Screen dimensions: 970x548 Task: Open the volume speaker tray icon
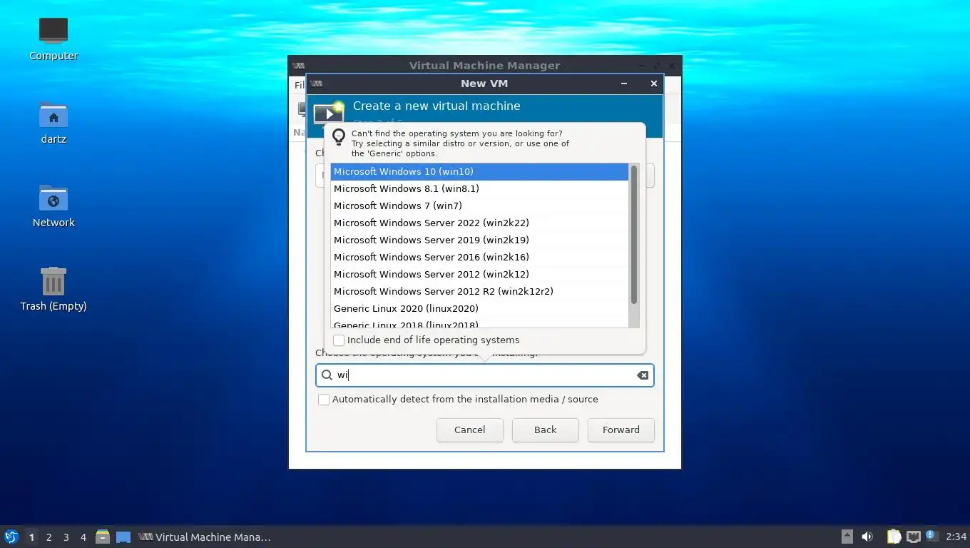coord(867,537)
